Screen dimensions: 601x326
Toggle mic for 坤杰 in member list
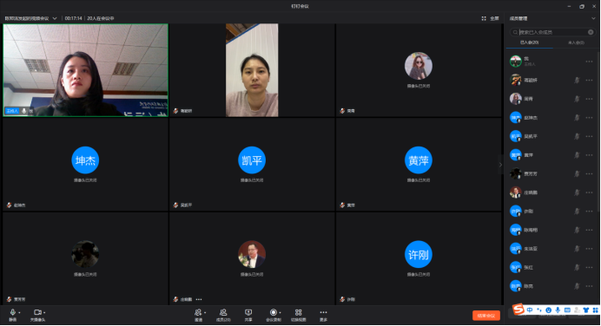(577, 117)
